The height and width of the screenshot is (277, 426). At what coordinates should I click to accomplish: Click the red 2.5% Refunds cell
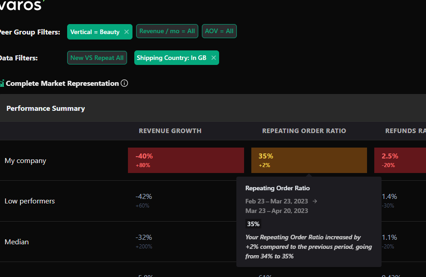pyautogui.click(x=400, y=160)
